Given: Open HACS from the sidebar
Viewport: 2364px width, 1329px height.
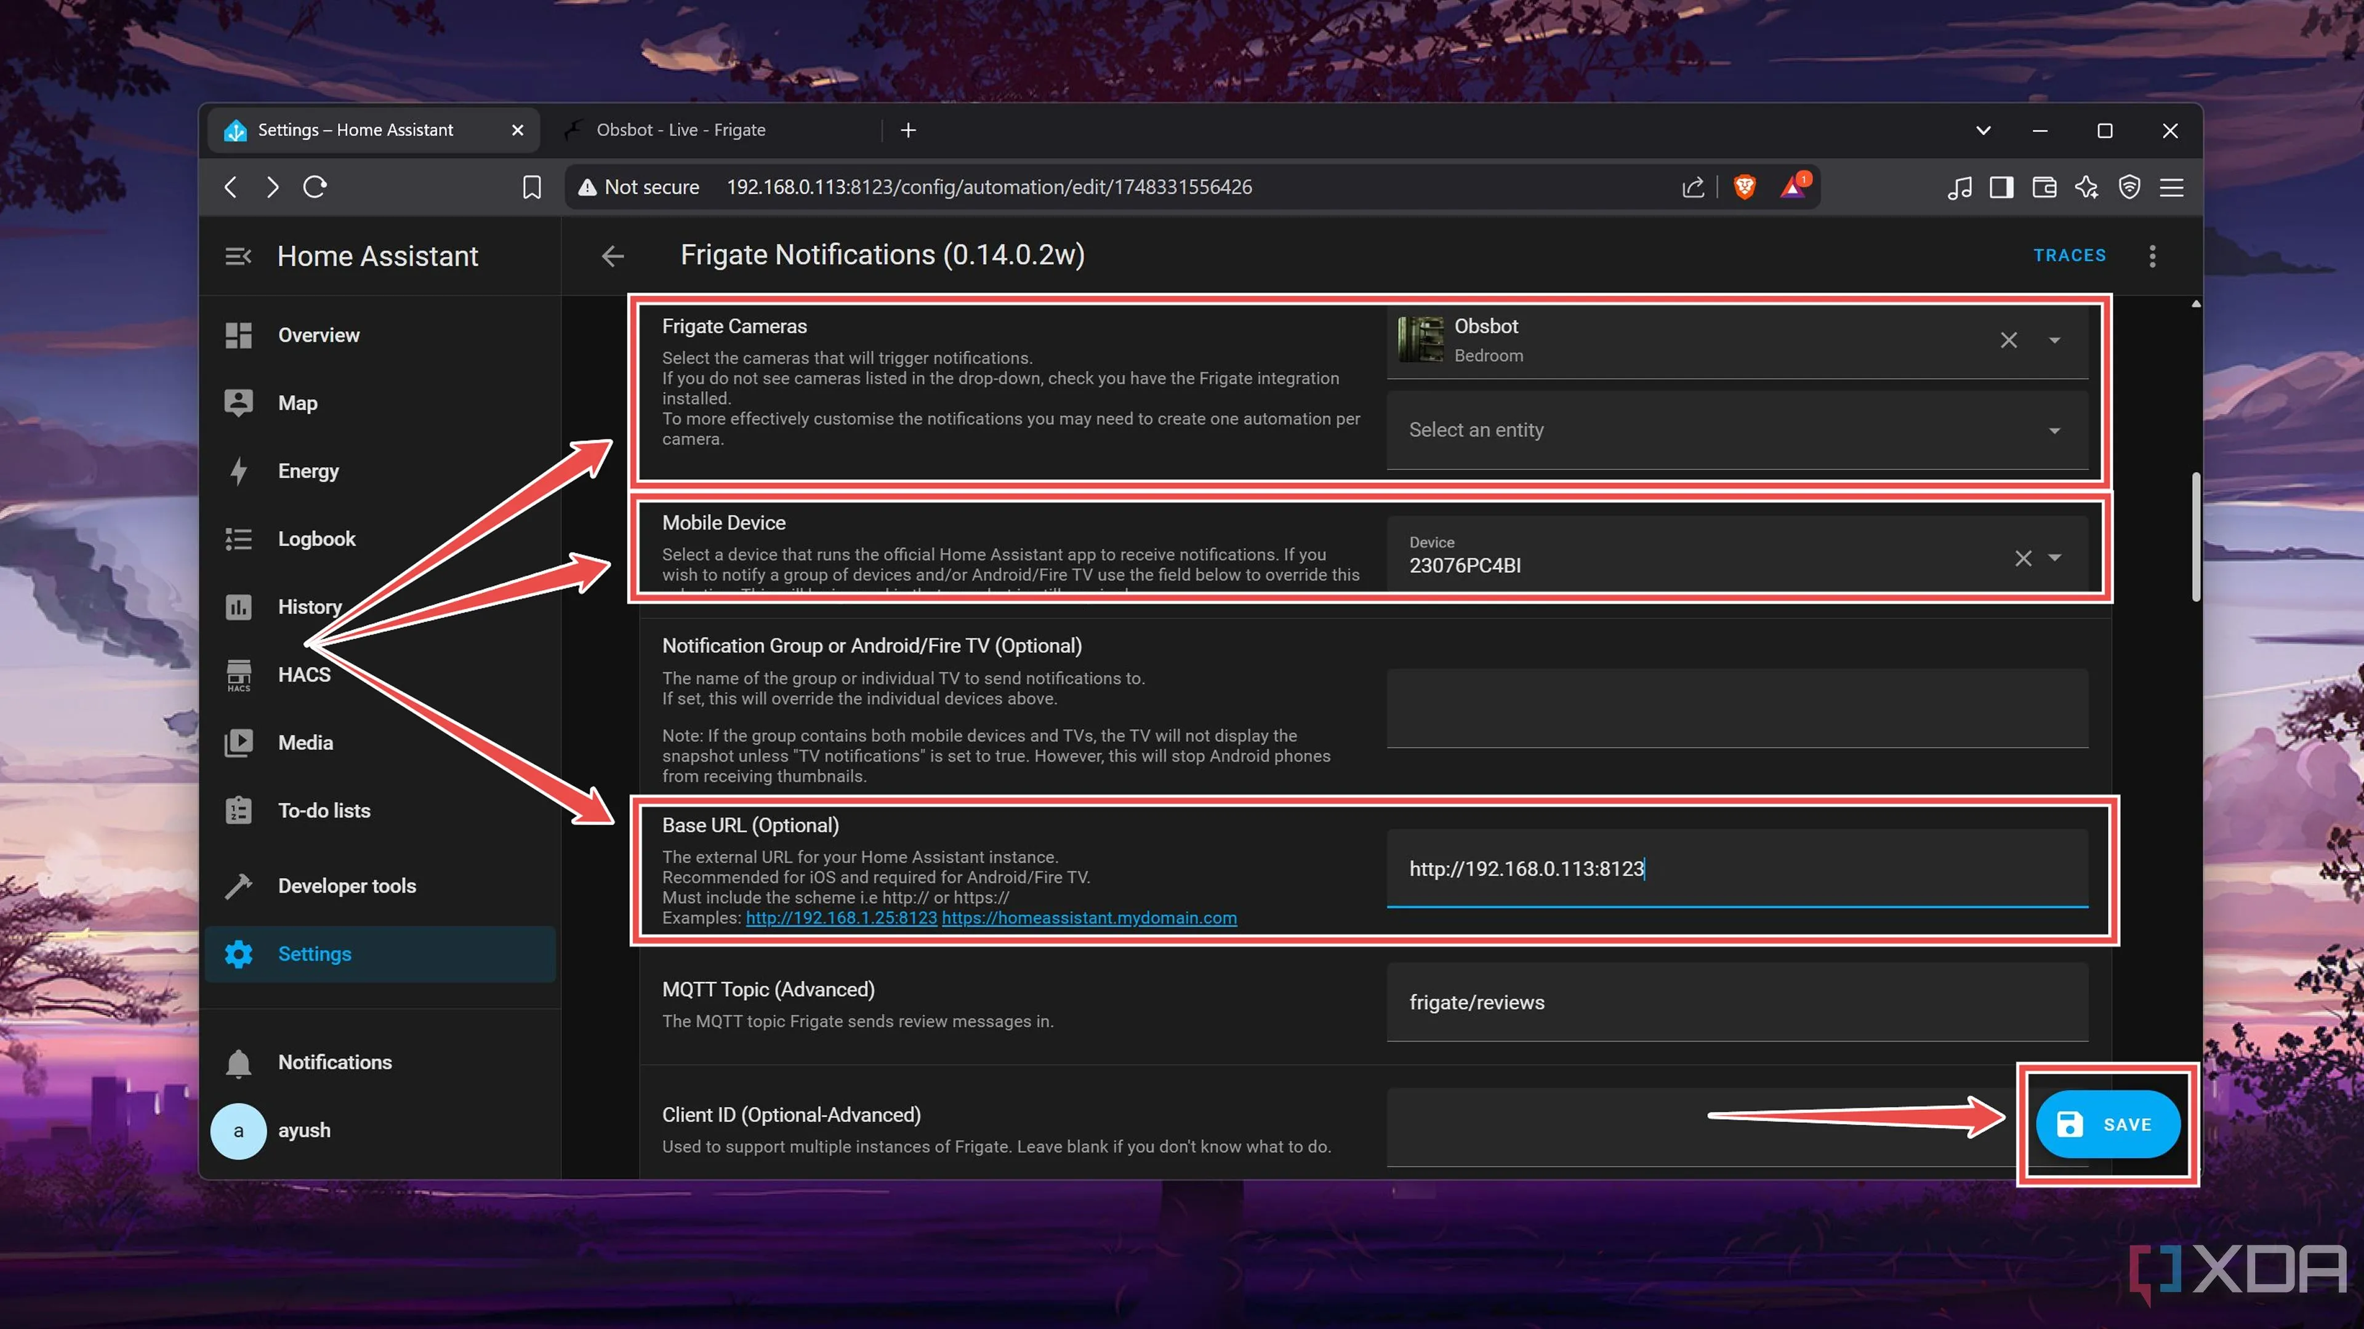Looking at the screenshot, I should point(304,675).
